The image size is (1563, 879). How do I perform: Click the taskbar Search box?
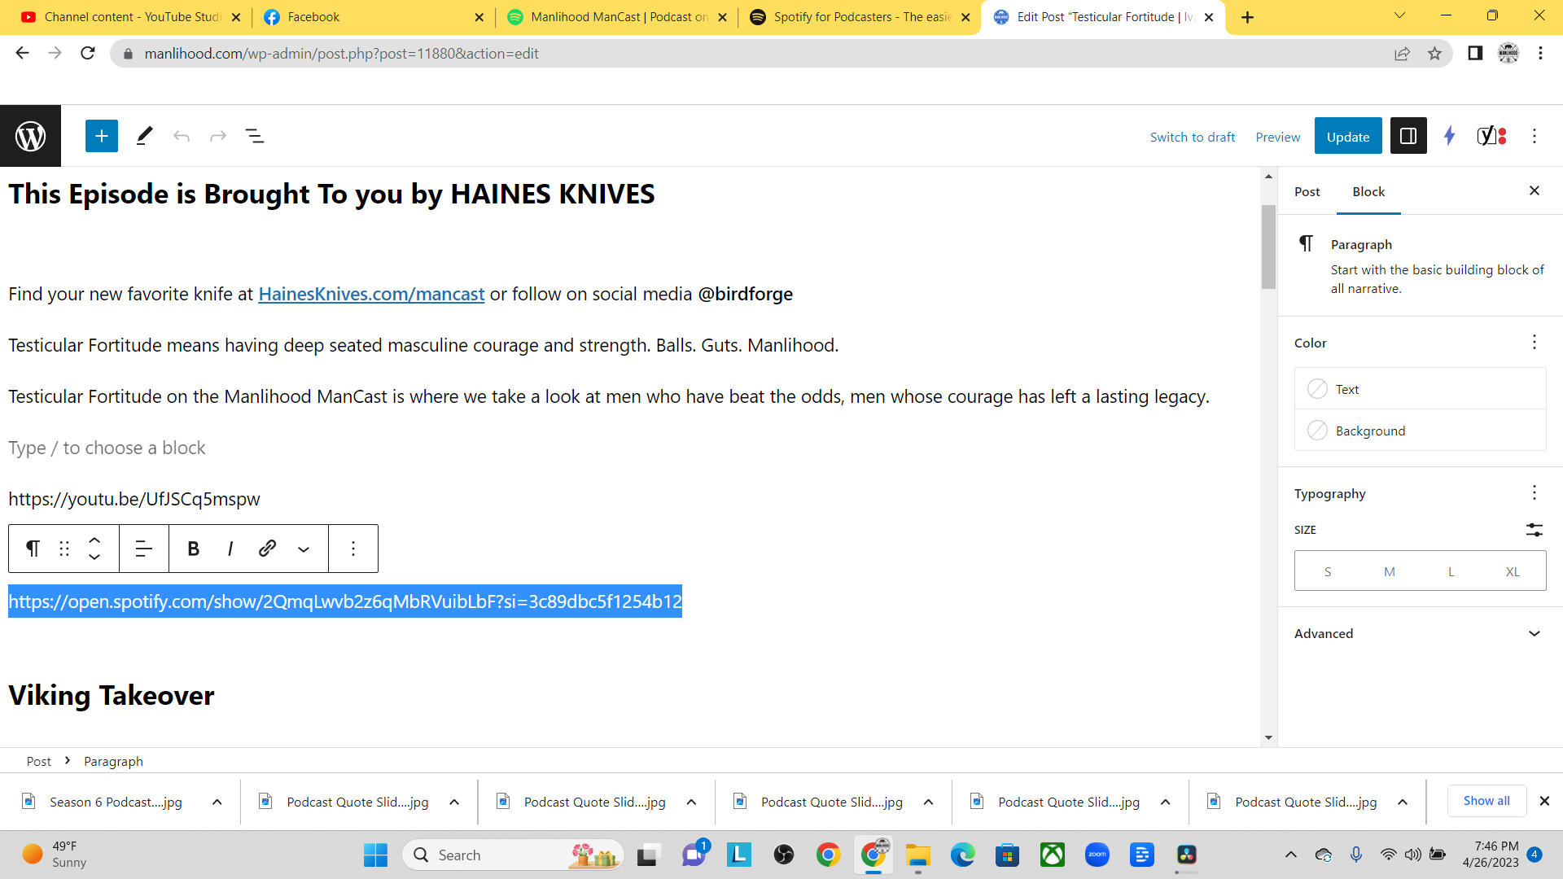click(x=513, y=855)
